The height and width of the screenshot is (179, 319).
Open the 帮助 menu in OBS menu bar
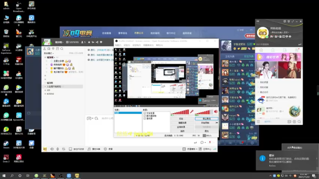(x=159, y=45)
